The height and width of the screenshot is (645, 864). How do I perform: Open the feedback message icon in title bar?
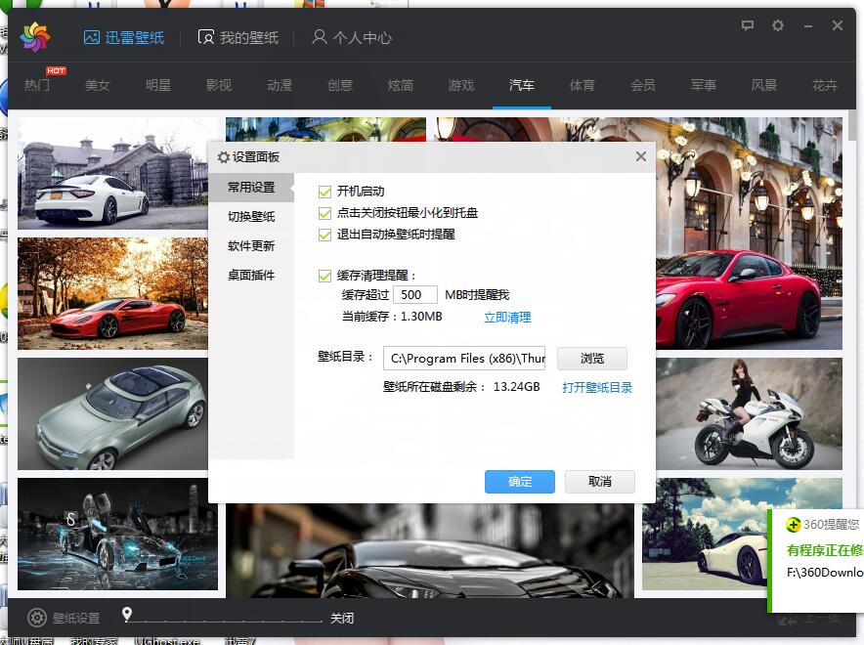(746, 26)
